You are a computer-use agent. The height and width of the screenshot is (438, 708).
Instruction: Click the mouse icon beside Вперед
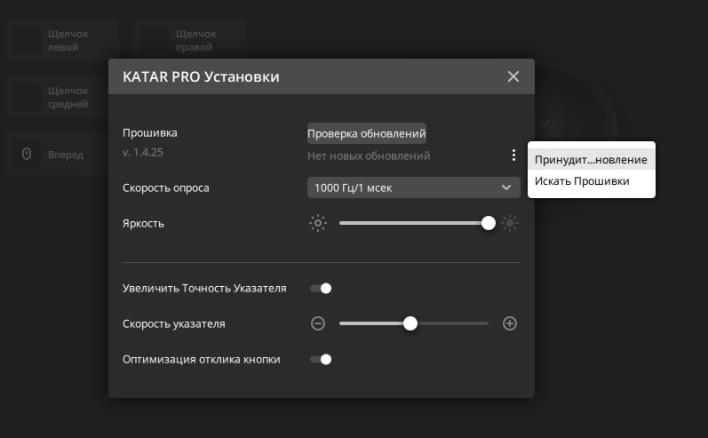pos(27,154)
